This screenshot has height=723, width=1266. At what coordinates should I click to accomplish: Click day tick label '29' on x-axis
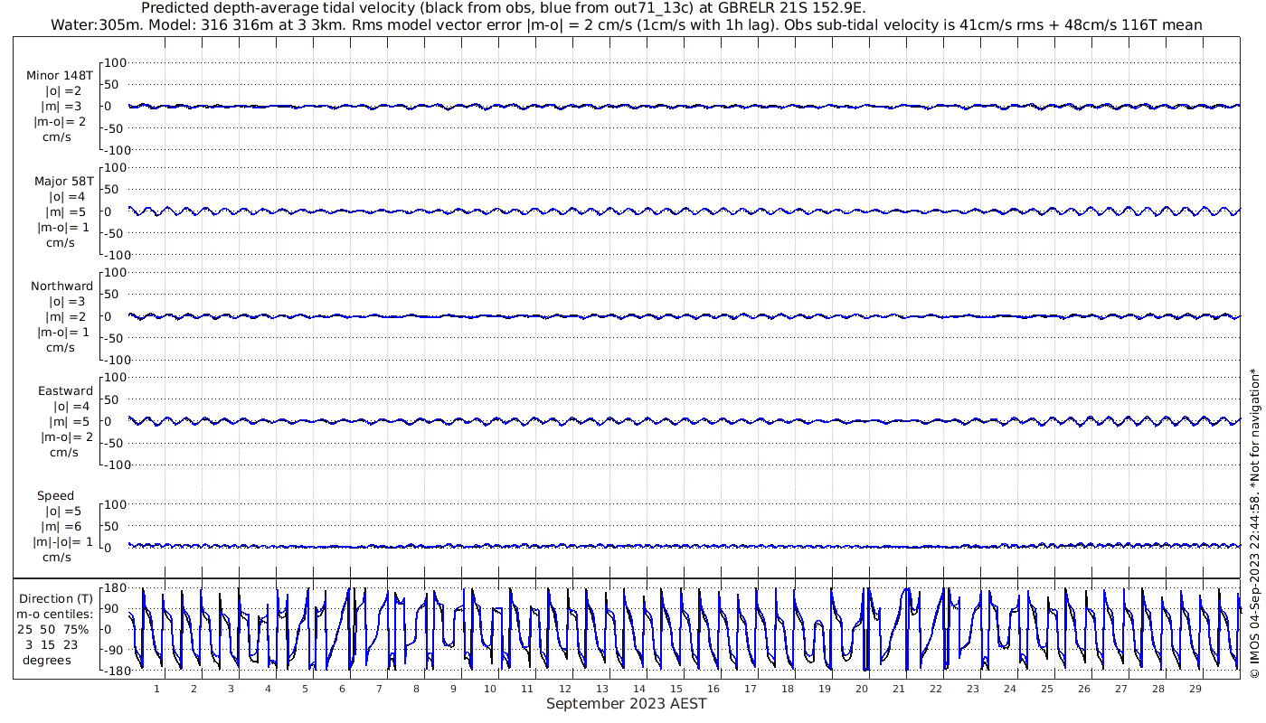coord(1195,689)
